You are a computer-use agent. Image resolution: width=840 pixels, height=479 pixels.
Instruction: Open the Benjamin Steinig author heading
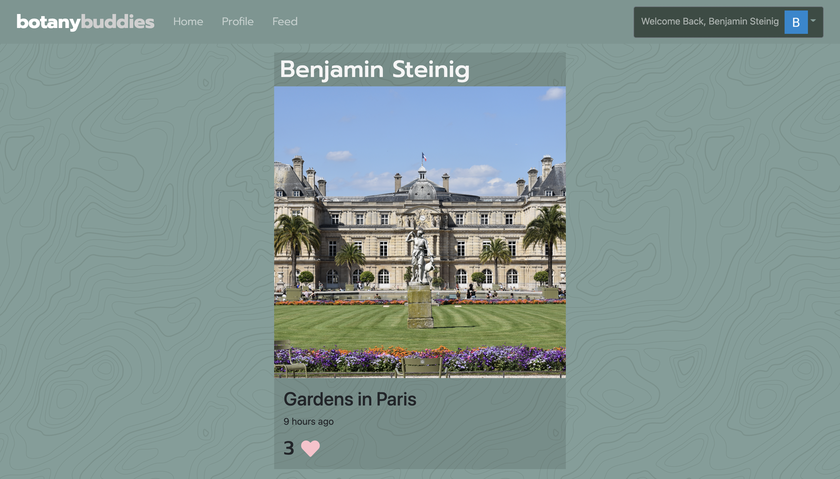pyautogui.click(x=374, y=69)
